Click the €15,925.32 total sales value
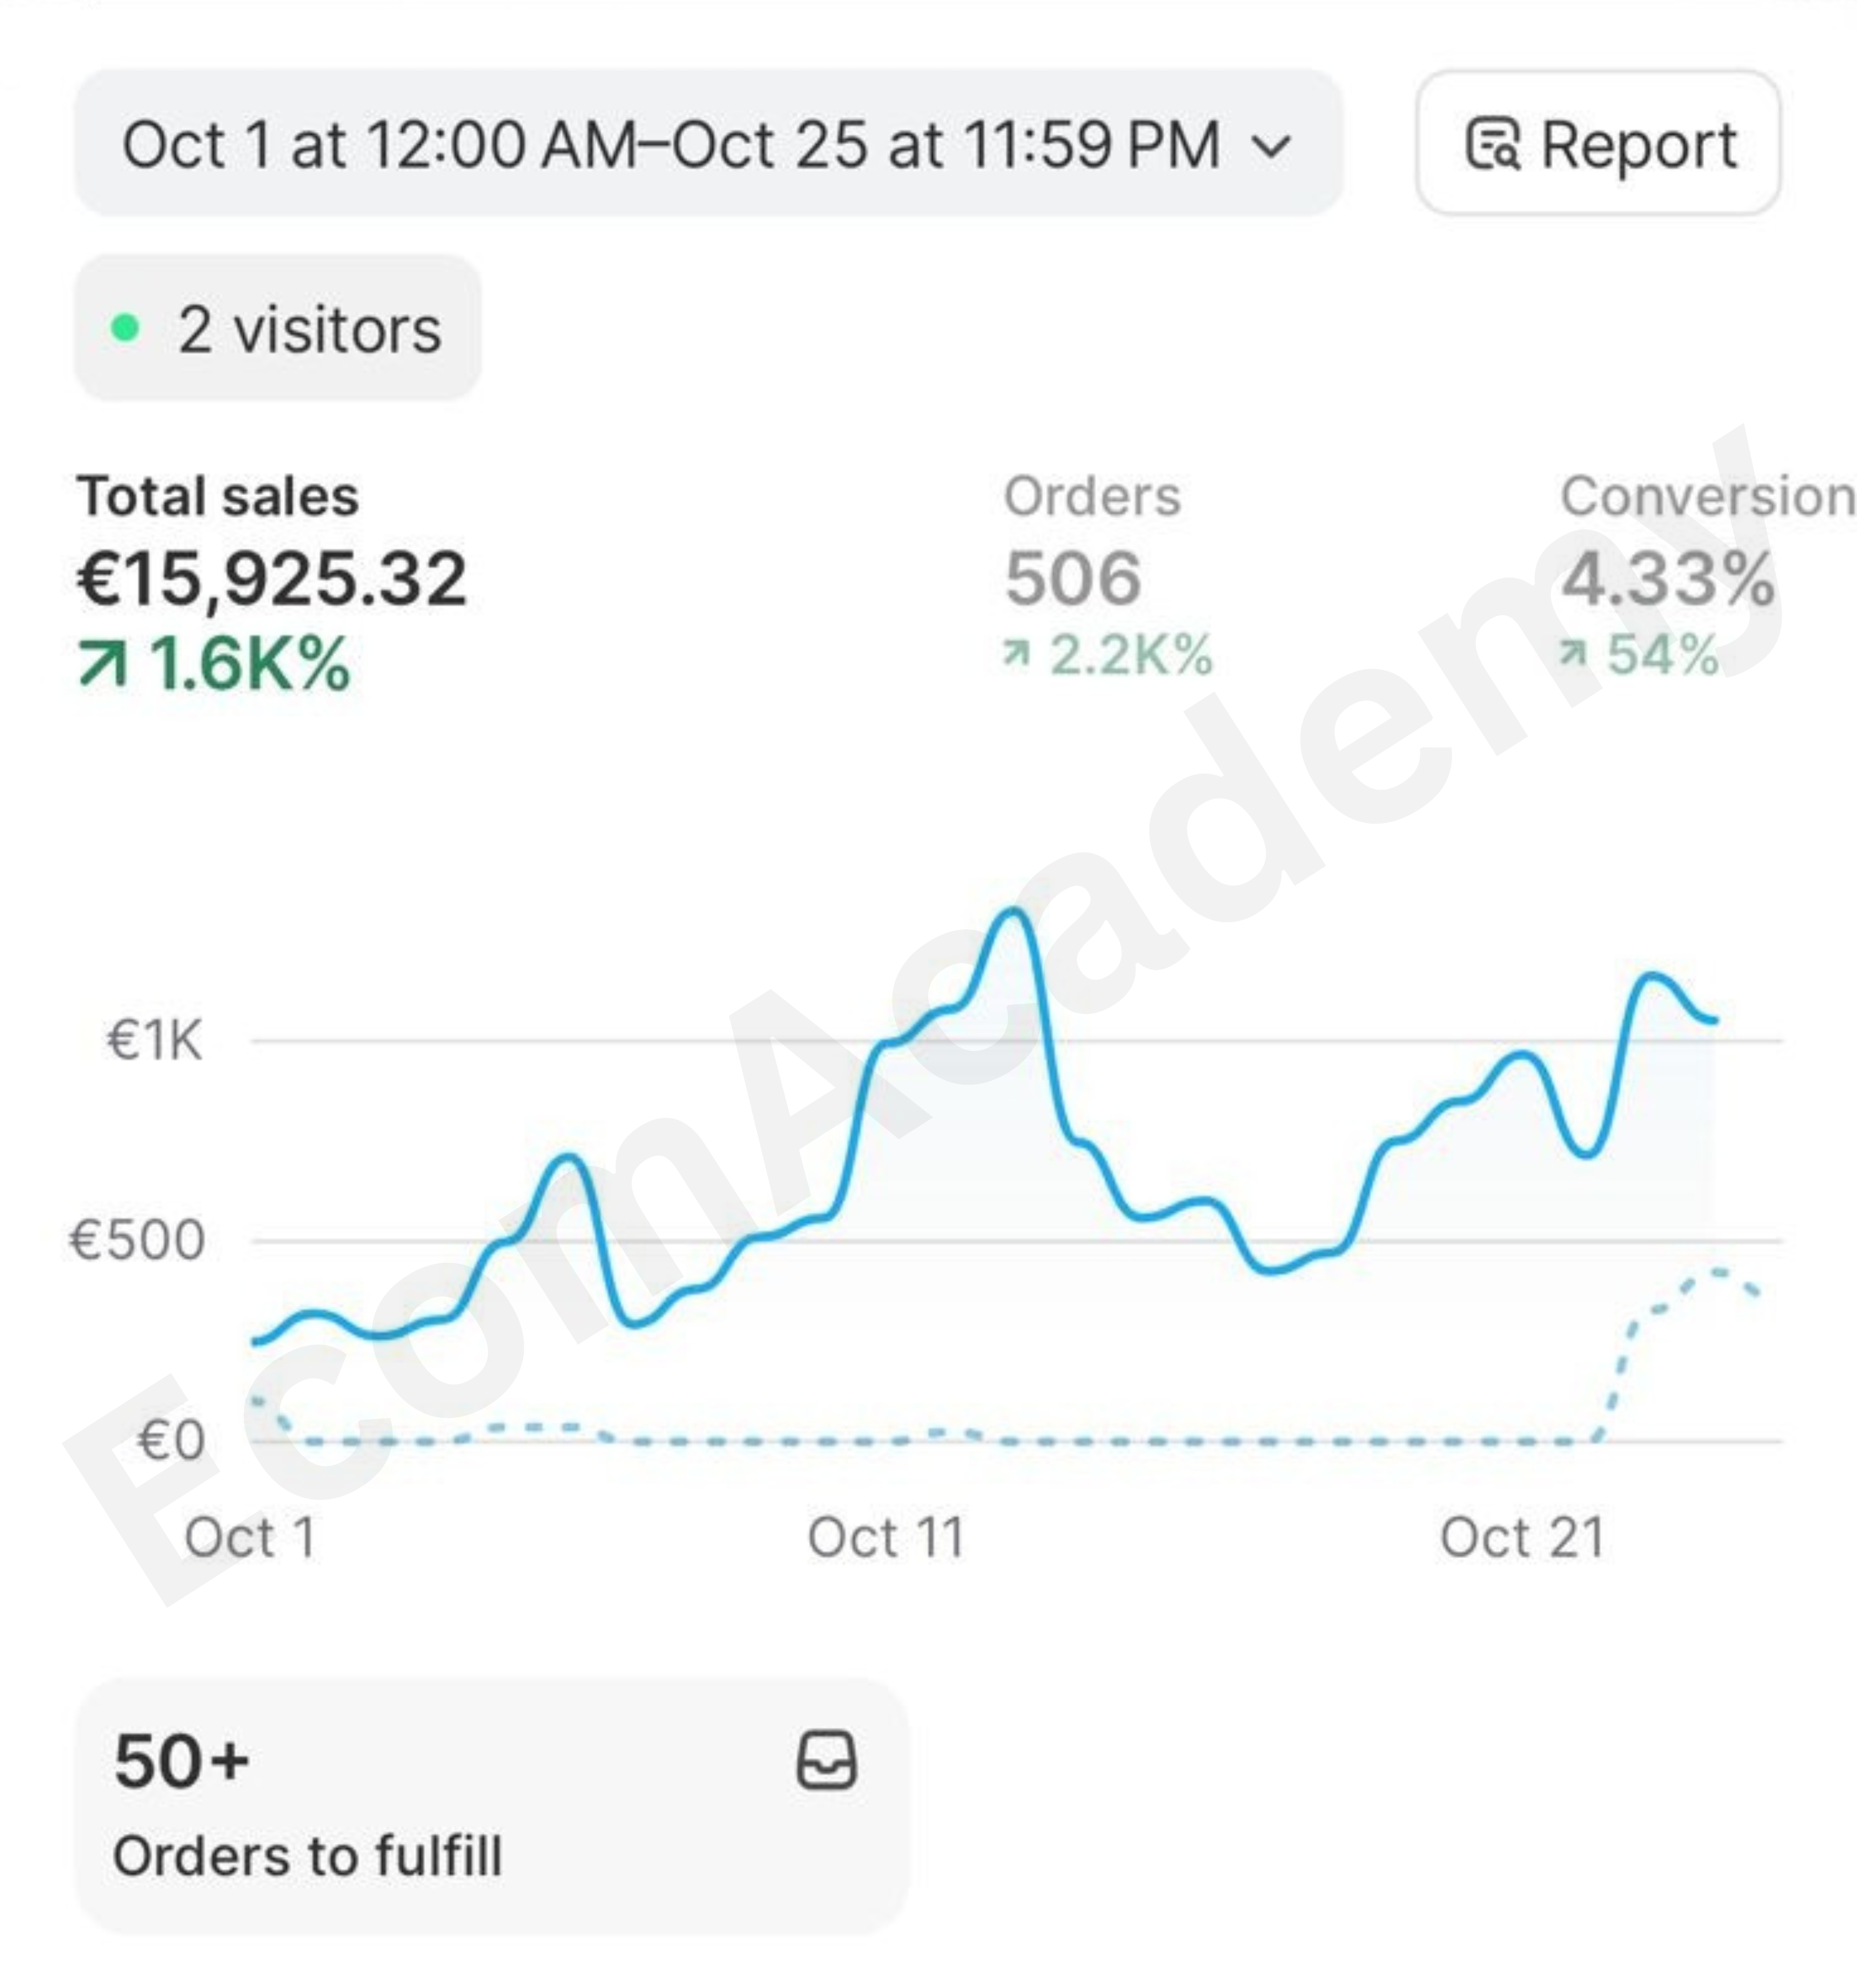1857x1988 pixels. point(272,579)
